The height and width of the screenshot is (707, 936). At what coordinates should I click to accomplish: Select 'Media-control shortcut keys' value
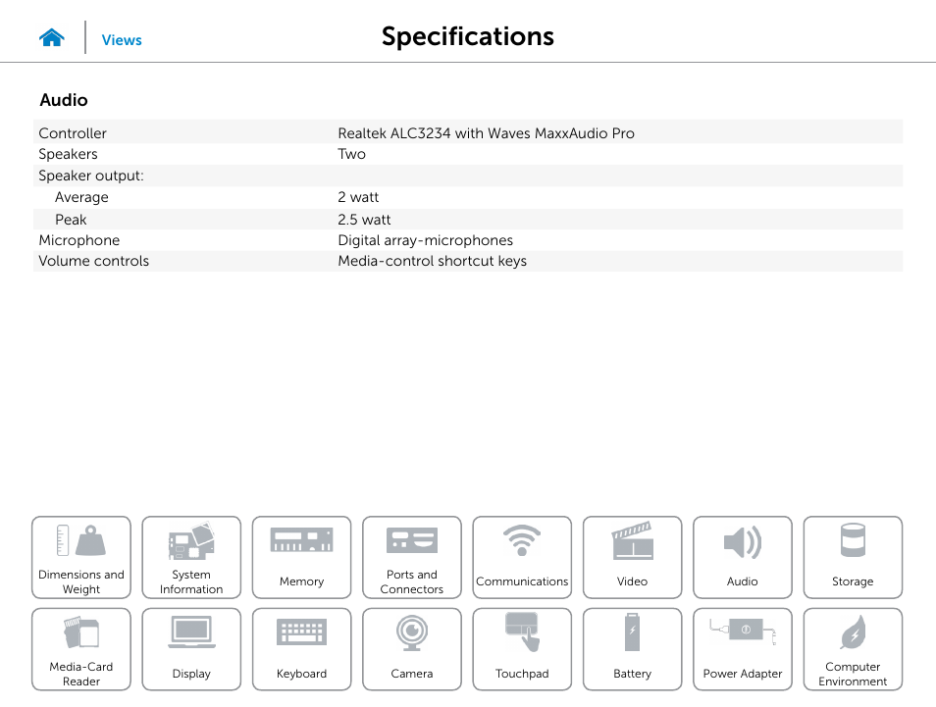point(432,261)
